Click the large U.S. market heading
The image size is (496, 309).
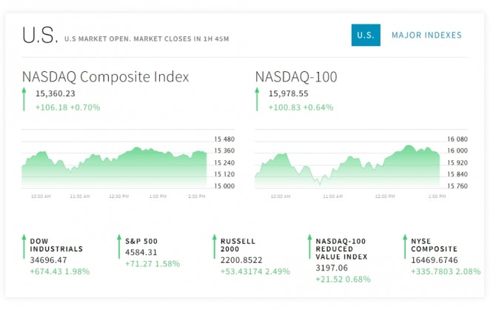[x=38, y=35]
